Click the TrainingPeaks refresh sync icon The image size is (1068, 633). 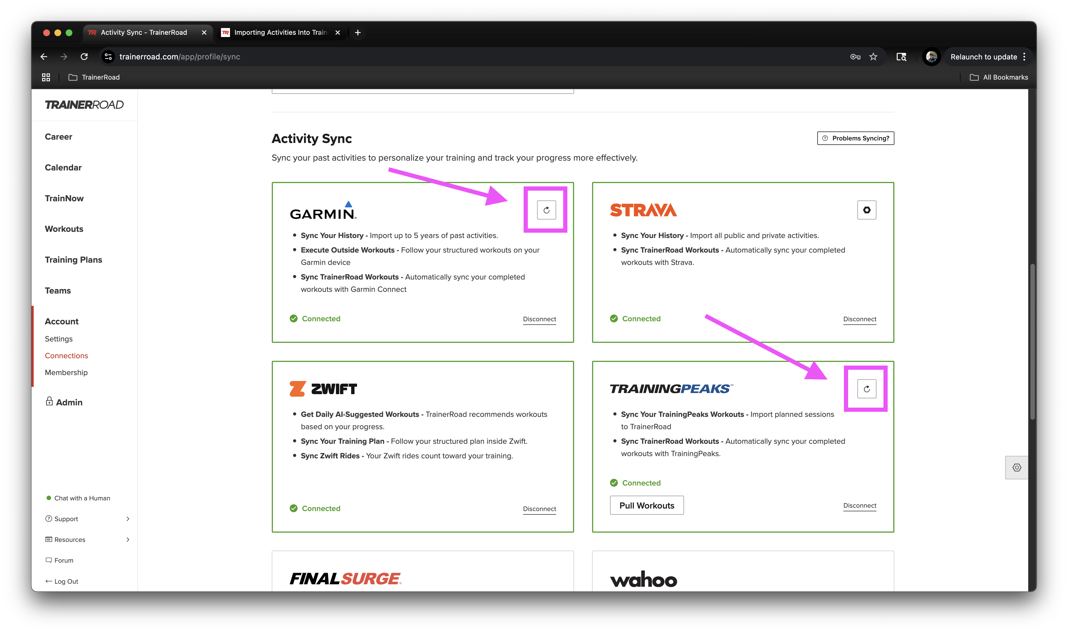pyautogui.click(x=866, y=389)
